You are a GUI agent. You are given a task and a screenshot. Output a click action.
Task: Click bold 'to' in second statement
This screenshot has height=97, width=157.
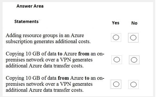[60, 54]
